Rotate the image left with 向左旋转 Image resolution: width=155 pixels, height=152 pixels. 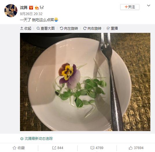(x=69, y=28)
